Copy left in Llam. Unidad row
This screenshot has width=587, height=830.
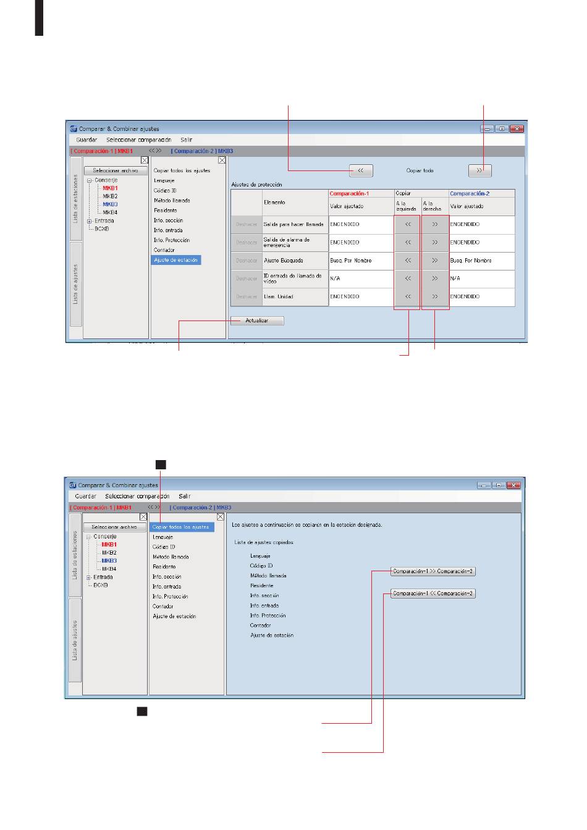point(408,296)
